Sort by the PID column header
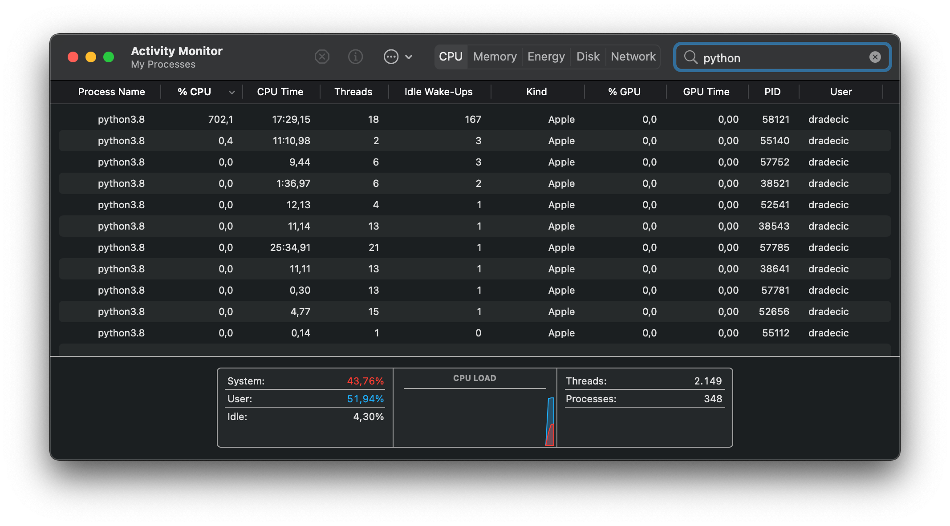 click(772, 92)
